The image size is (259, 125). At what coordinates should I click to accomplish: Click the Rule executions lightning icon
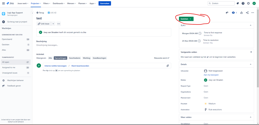point(206,110)
